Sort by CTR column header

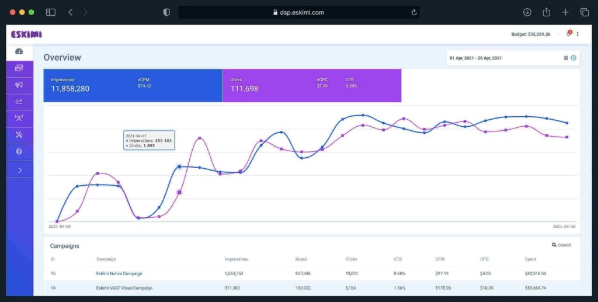pos(398,259)
